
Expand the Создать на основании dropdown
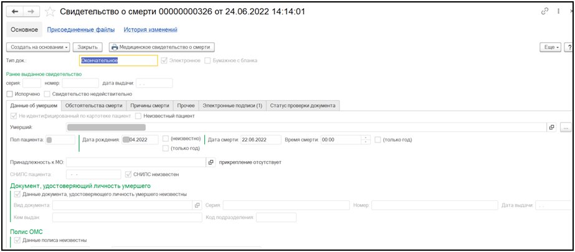point(38,47)
